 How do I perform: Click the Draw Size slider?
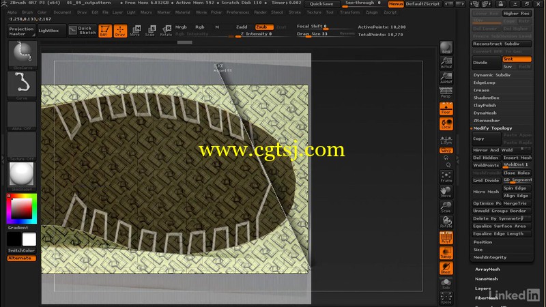pos(319,33)
